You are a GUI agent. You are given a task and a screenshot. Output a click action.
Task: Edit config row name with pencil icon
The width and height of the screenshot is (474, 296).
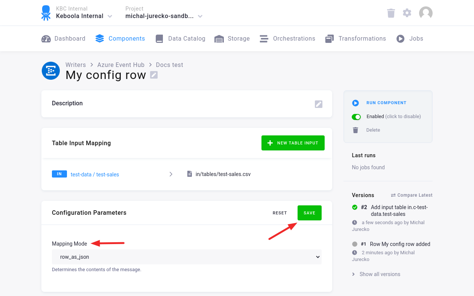point(154,75)
